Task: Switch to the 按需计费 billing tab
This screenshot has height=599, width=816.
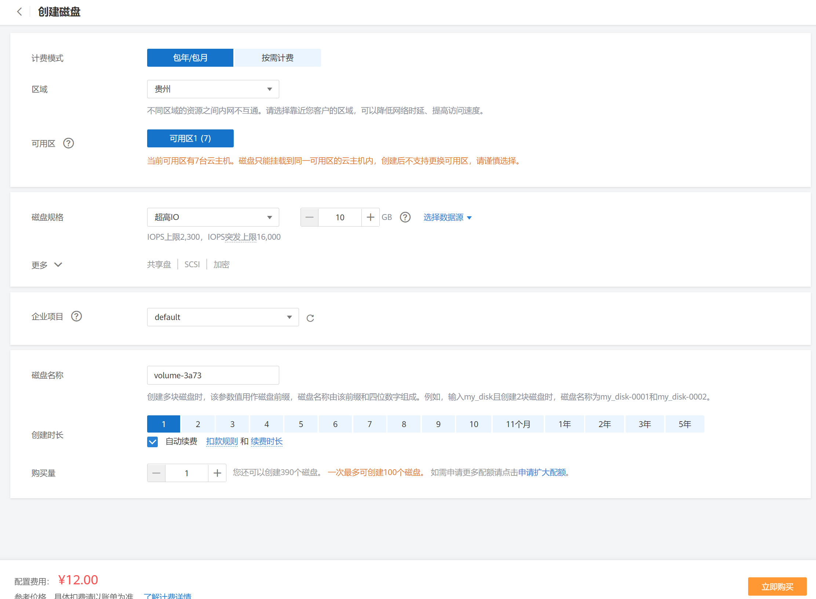Action: [277, 58]
